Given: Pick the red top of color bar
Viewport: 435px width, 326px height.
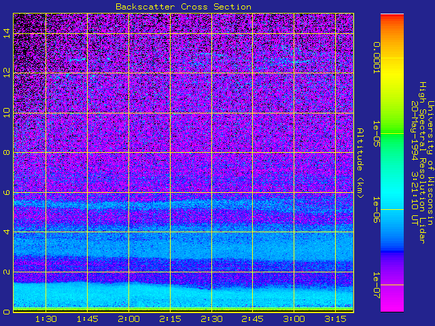Looking at the screenshot, I should 392,16.
